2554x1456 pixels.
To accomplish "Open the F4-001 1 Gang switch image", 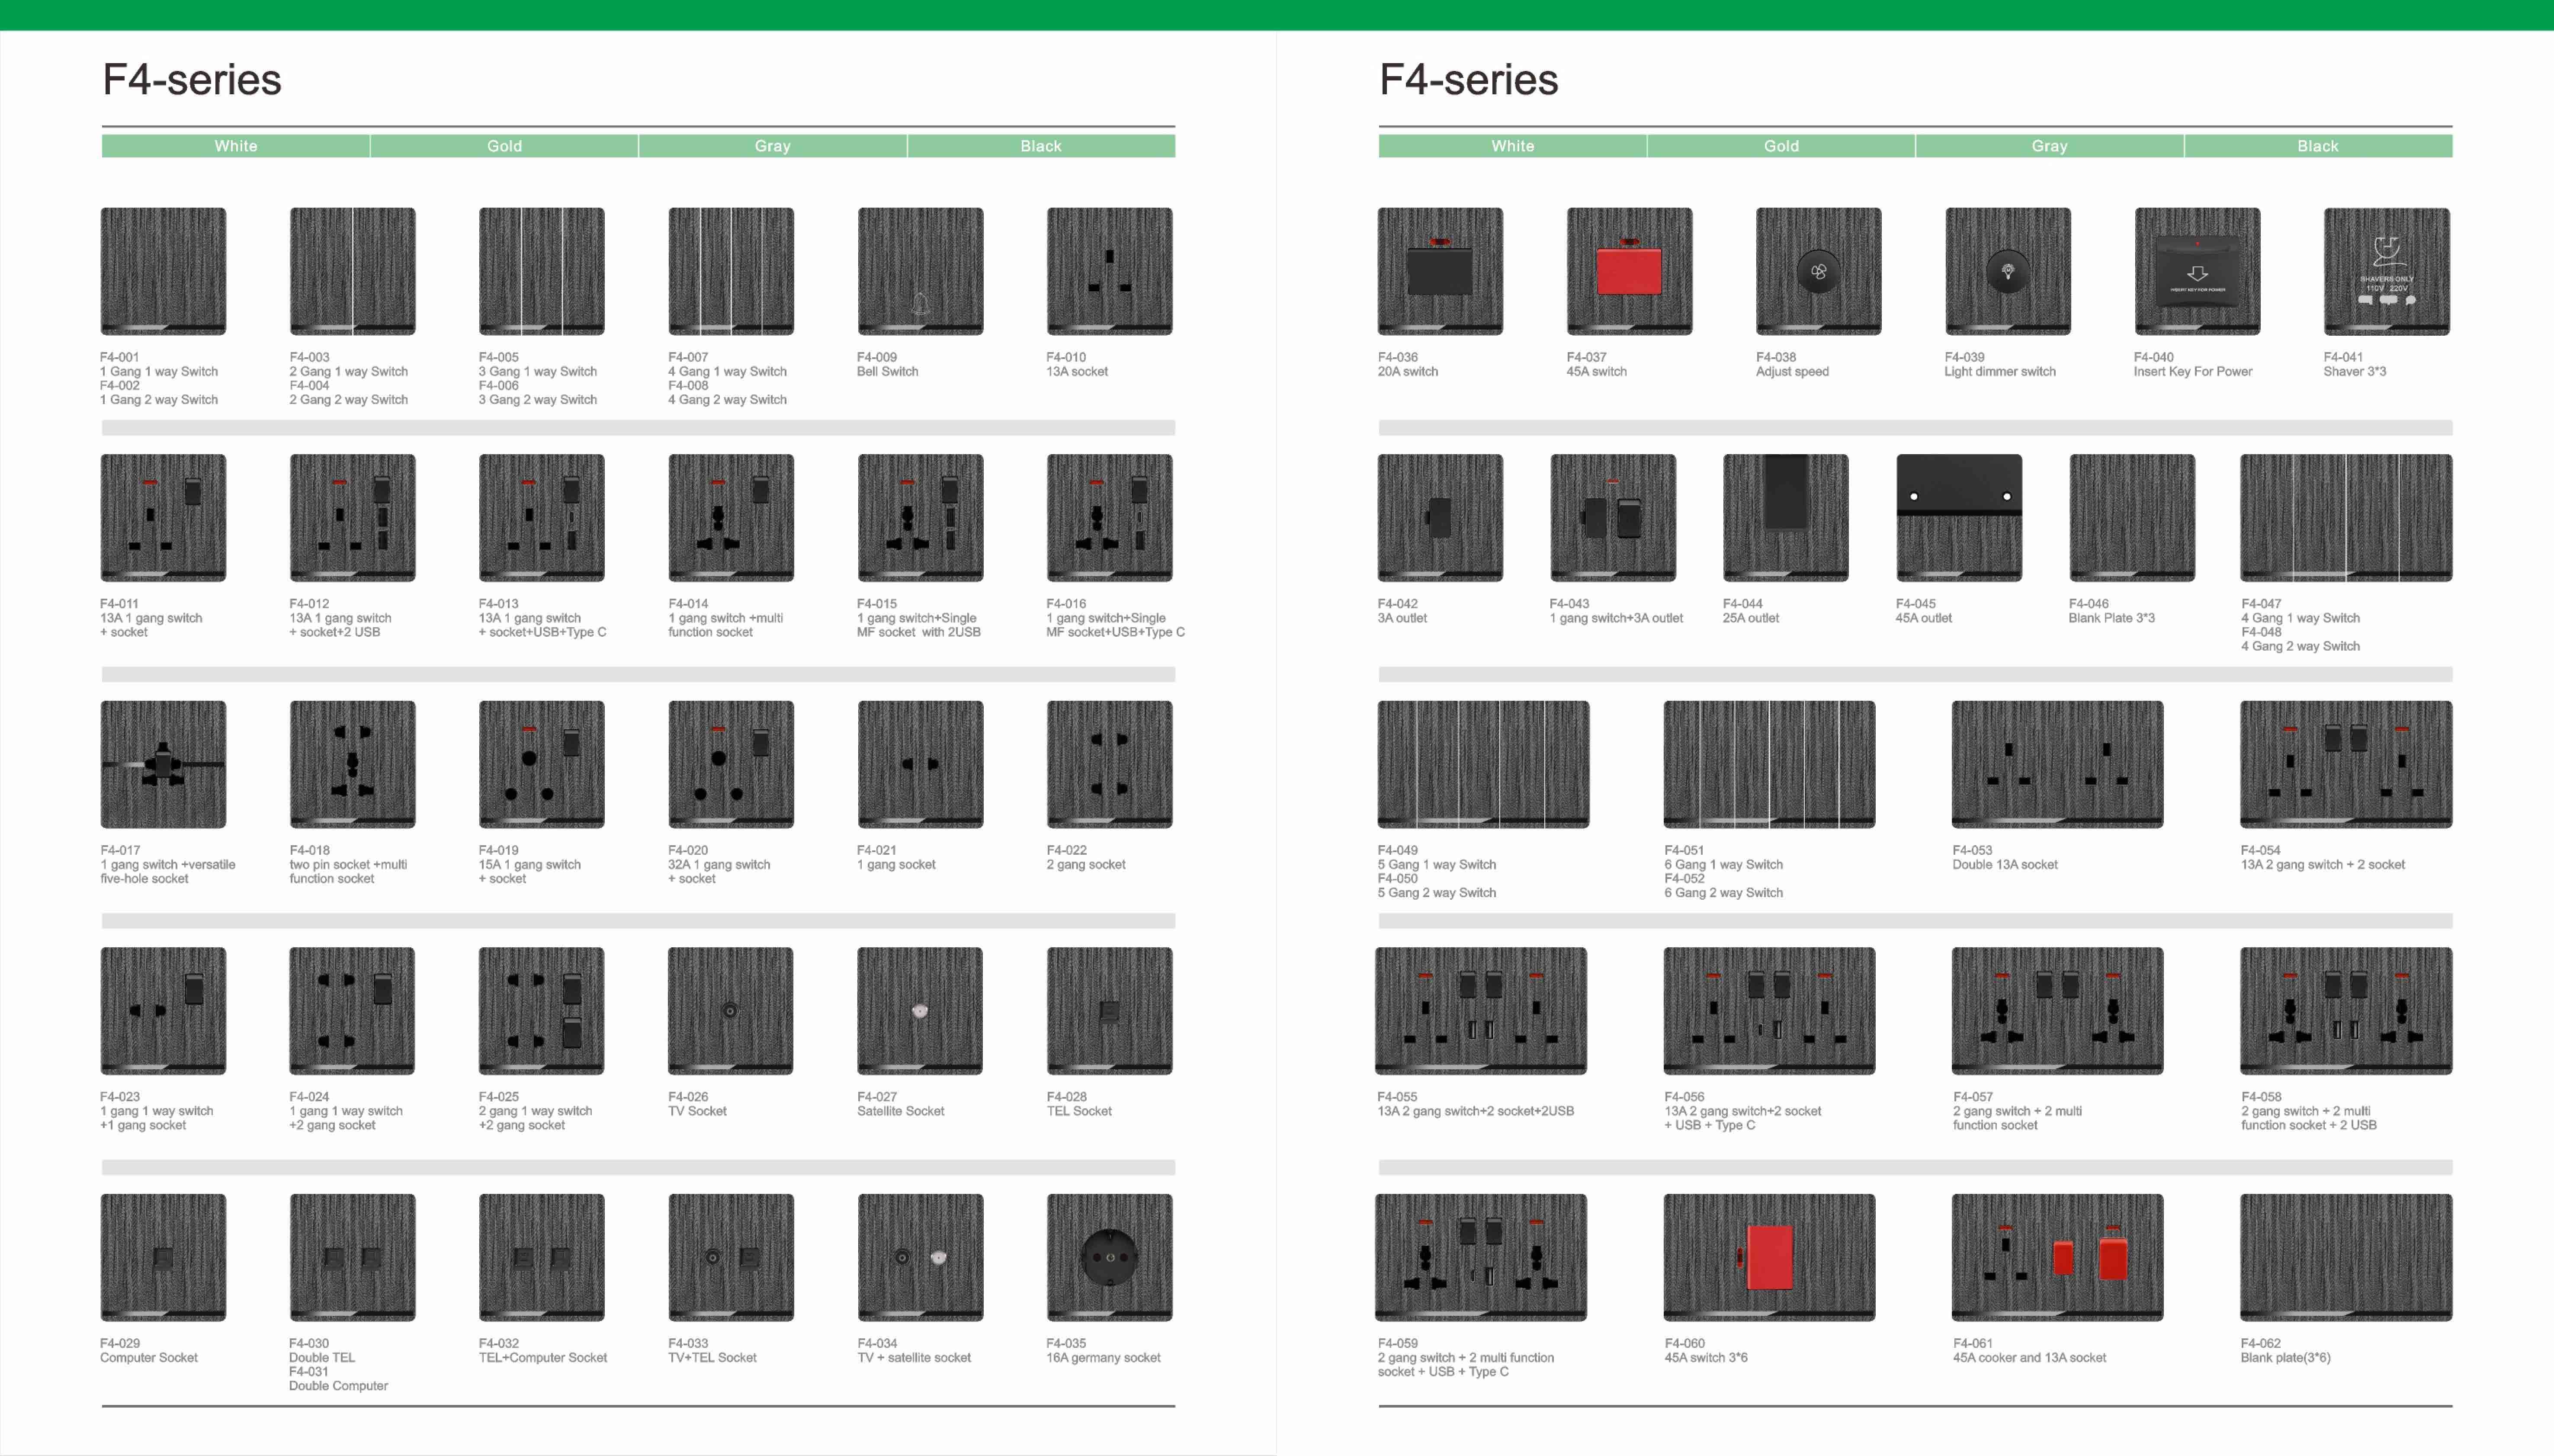I will tap(163, 271).
